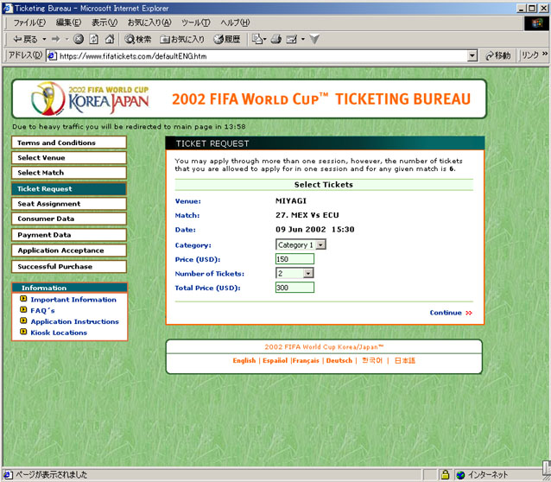This screenshot has height=482, width=551.
Task: Open the address bar URL dropdown
Action: 472,56
